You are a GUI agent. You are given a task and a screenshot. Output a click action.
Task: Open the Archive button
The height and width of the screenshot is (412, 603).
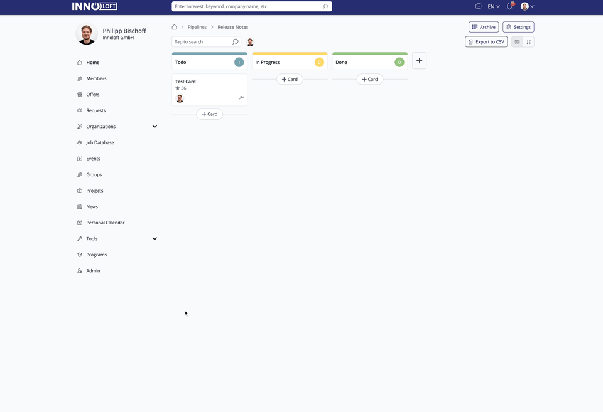tap(484, 27)
